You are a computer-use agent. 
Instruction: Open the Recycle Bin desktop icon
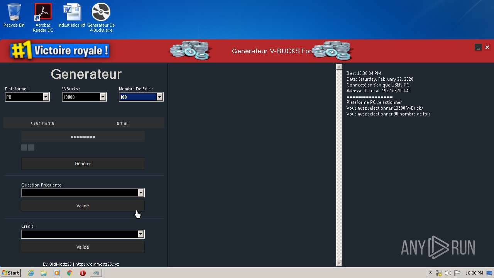click(x=14, y=15)
